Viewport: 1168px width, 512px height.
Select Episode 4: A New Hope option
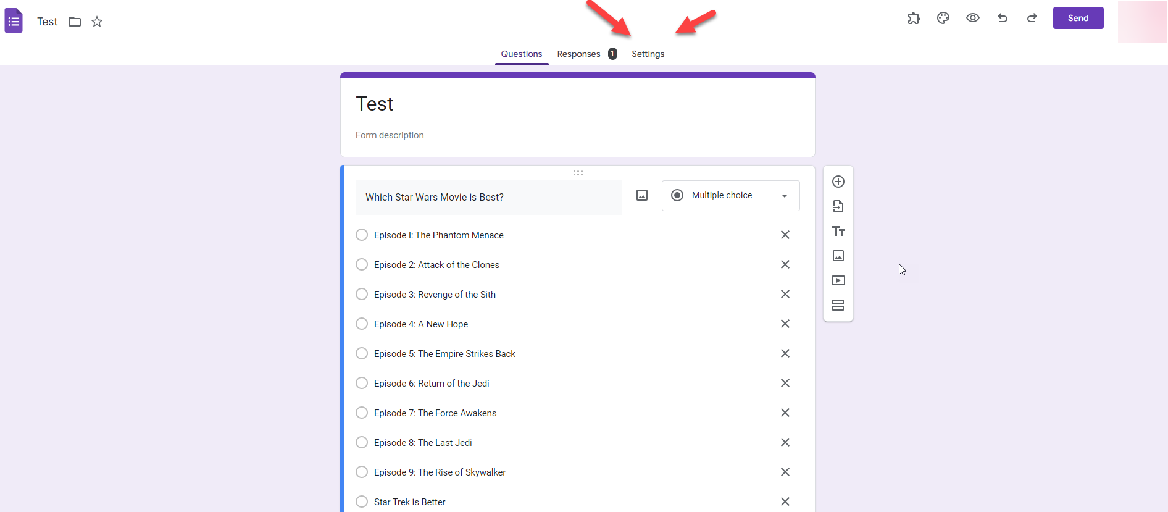point(362,324)
